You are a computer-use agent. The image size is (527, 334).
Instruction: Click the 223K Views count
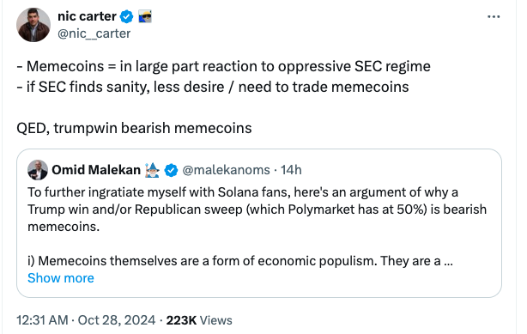point(199,320)
